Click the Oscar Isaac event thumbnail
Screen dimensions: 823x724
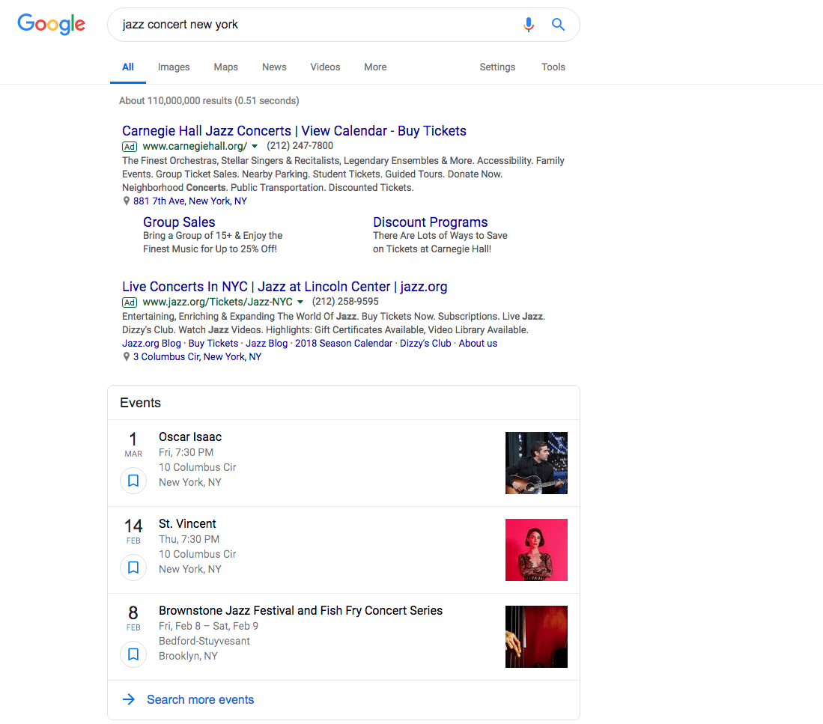click(x=536, y=463)
